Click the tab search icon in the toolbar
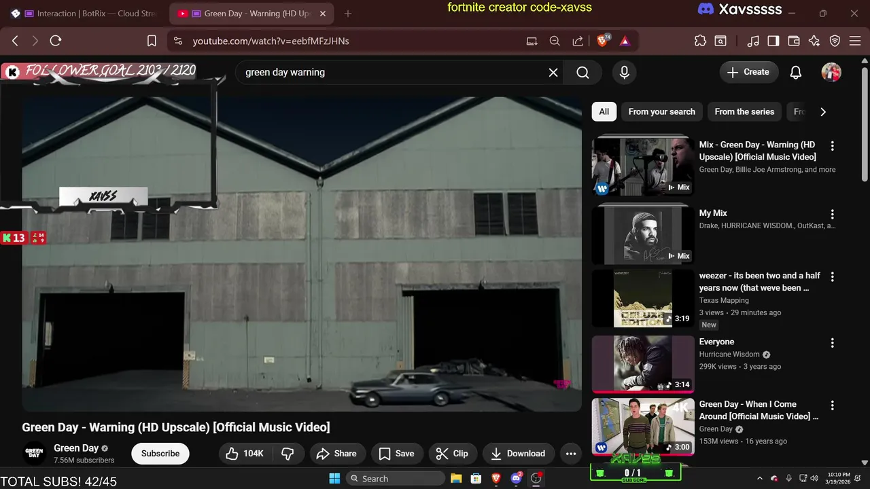The height and width of the screenshot is (489, 870). click(720, 41)
